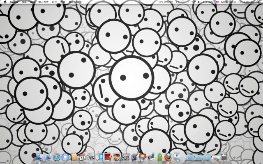Open the monitor and mouse app icon
Screen dimensions: 263x164
pos(177,157)
